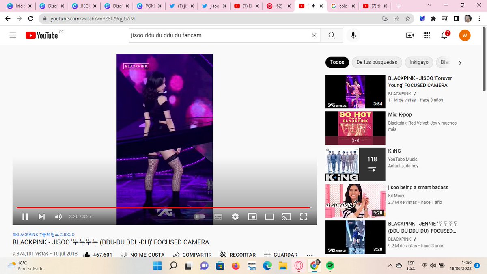Click COMPARTIR to share the video
Image resolution: width=487 pixels, height=274 pixels.
192,255
